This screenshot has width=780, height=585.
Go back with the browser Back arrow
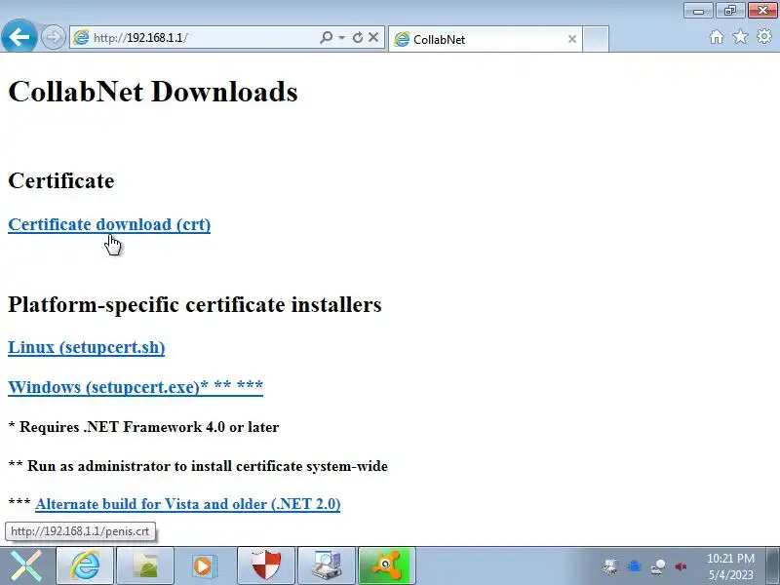[19, 36]
